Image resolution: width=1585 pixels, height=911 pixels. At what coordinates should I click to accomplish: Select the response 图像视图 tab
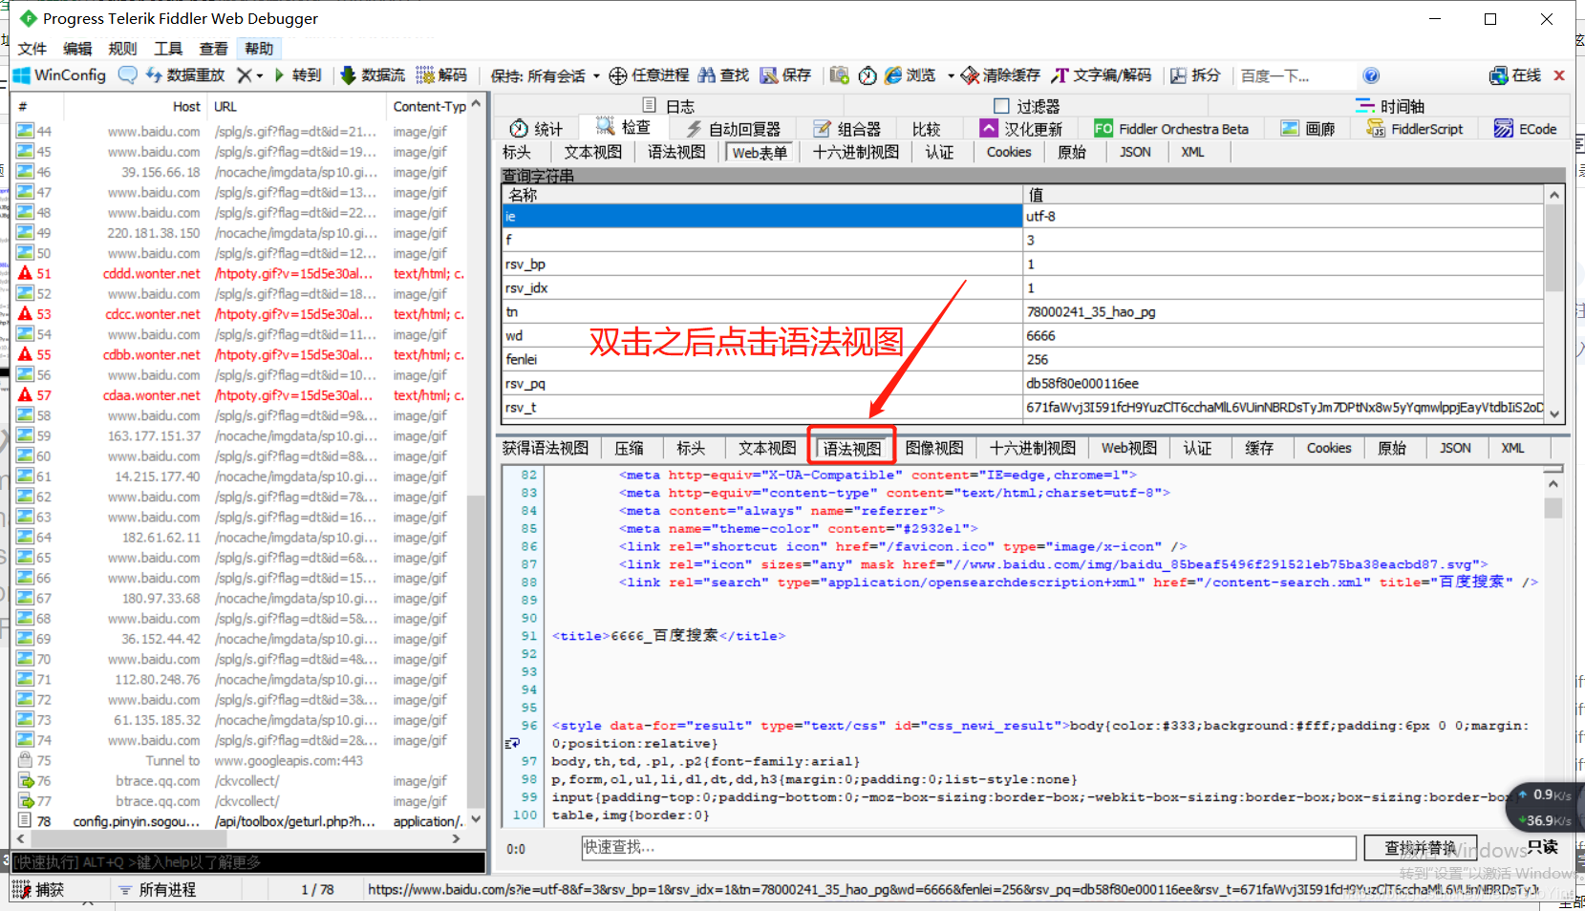point(934,449)
